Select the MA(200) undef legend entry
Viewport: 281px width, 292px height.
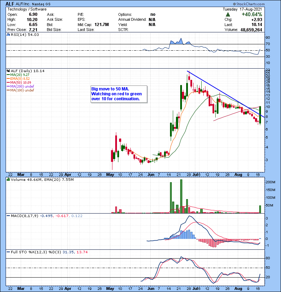[20, 86]
